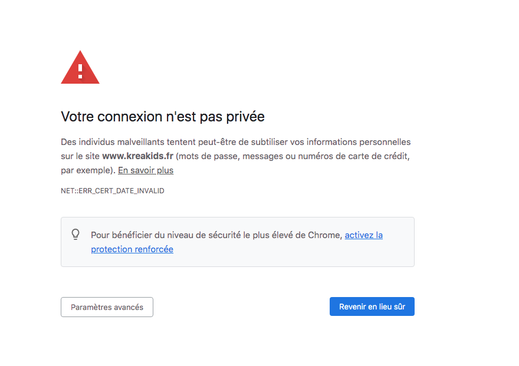Click the "Votre connexion n'est pas privée" heading
Viewport: 519px width, 366px height.
click(163, 116)
